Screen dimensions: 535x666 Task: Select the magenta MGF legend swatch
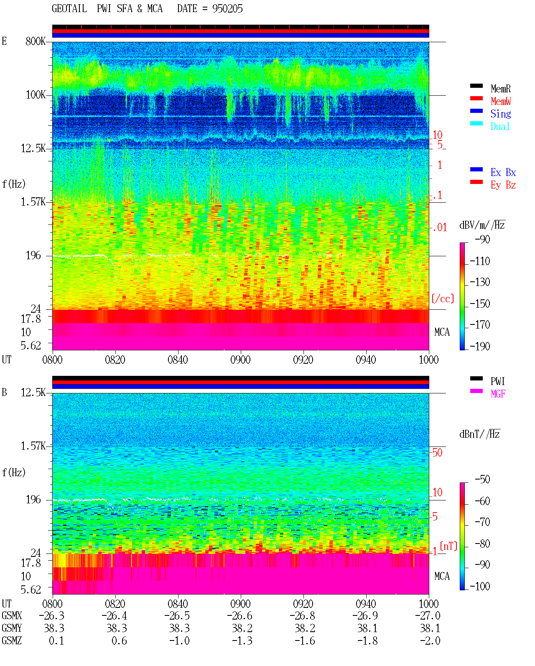(476, 391)
